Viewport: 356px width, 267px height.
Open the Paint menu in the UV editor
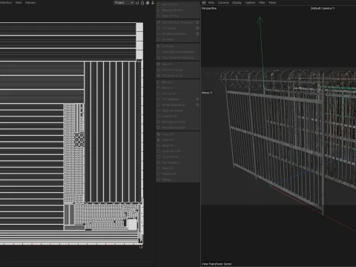coord(19,2)
